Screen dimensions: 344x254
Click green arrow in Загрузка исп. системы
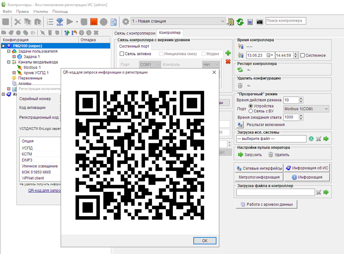pos(326,138)
